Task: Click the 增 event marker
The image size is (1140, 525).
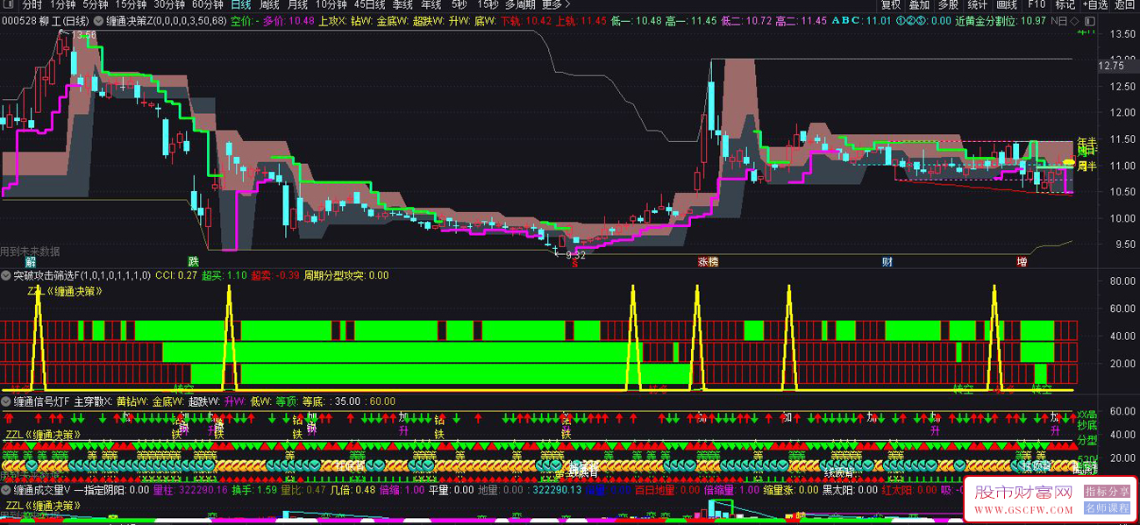Action: pyautogui.click(x=1022, y=261)
